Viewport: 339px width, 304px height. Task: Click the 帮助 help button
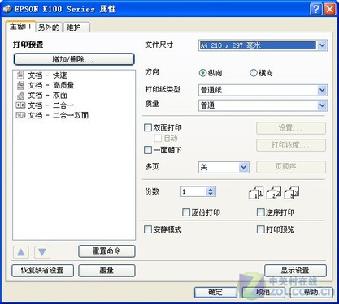[311, 293]
